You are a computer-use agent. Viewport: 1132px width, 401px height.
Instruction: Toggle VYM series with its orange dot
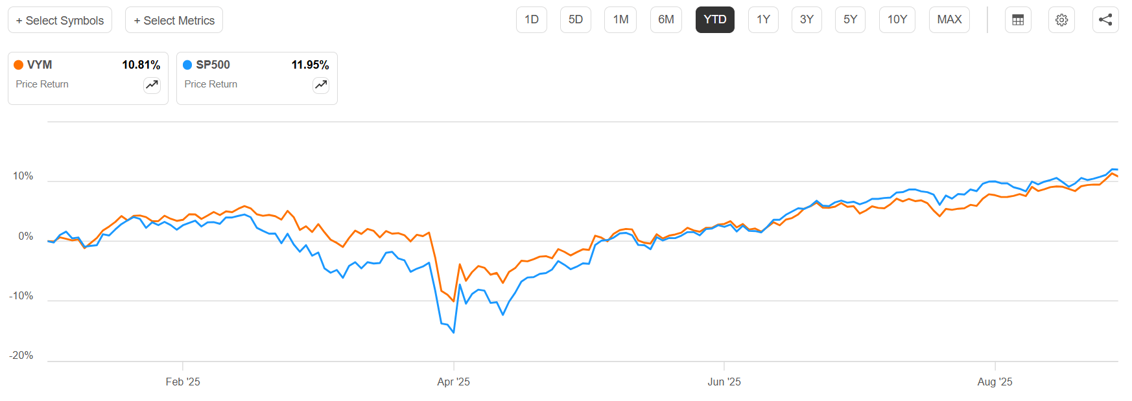tap(18, 64)
